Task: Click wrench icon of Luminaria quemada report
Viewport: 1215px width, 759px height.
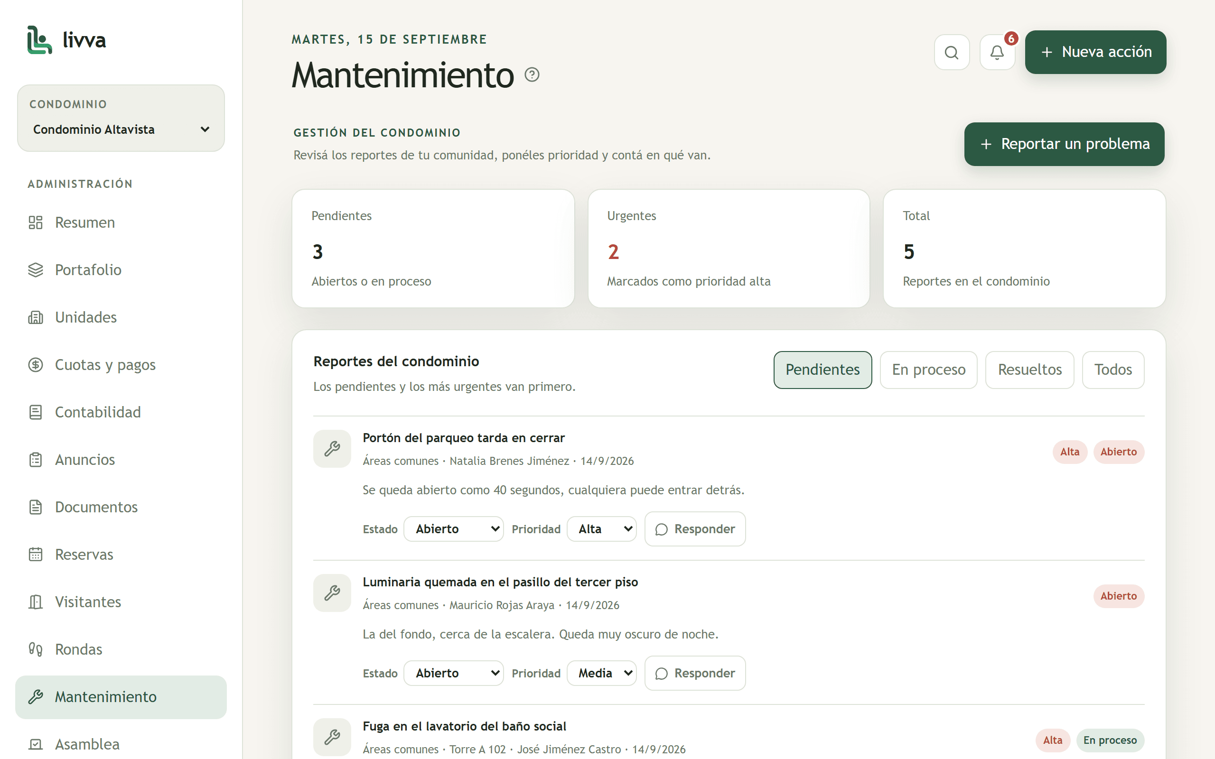Action: click(x=332, y=593)
